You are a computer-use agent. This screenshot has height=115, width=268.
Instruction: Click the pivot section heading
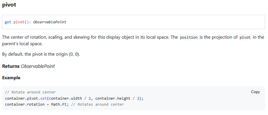[x=9, y=5]
